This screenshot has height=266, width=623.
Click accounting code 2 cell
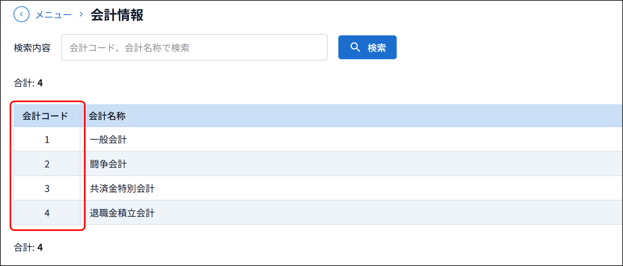coord(47,164)
